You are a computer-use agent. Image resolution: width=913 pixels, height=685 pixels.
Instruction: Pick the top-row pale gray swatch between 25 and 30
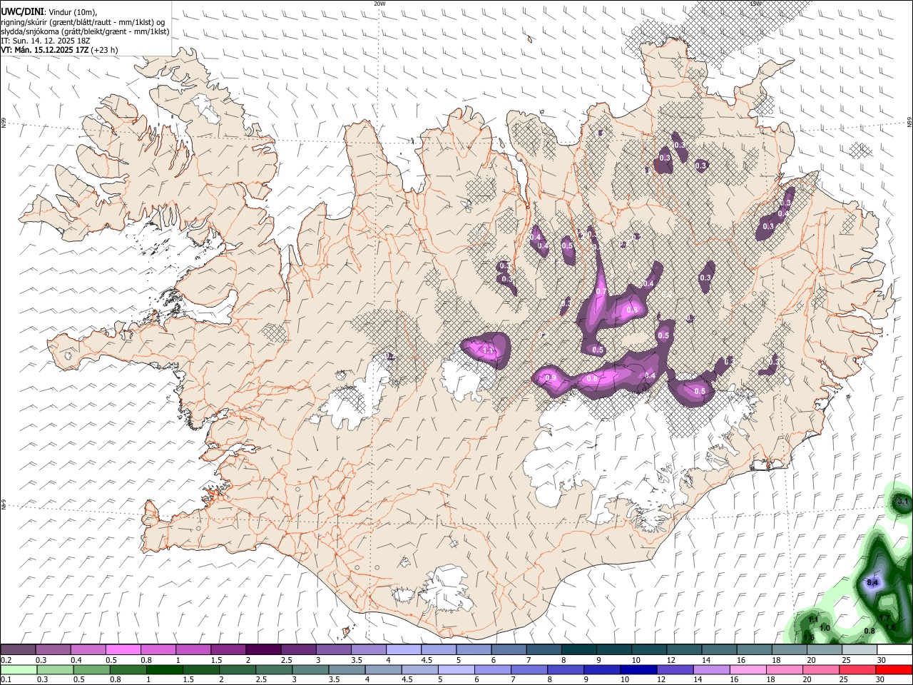(860, 650)
